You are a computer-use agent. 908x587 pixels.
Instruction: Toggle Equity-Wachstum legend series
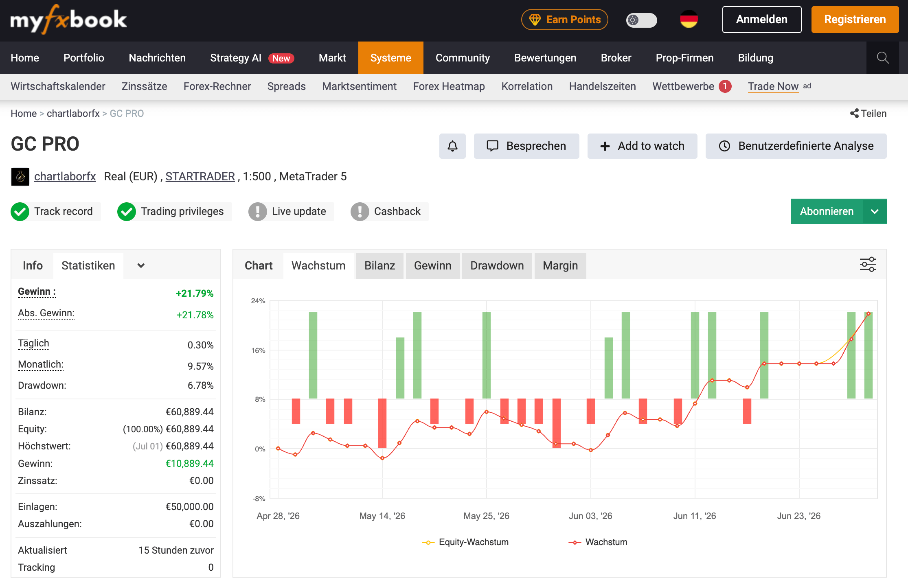(x=465, y=542)
